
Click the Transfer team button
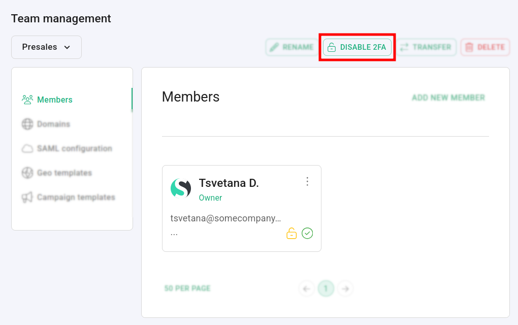coord(426,47)
